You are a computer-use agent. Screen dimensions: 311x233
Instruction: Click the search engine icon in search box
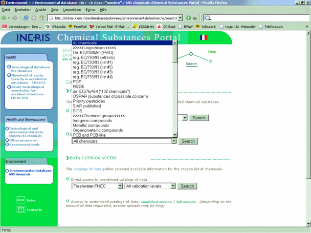207,18
